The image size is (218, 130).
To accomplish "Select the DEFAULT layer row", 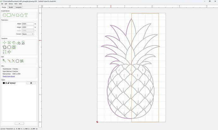I will click(19, 83).
